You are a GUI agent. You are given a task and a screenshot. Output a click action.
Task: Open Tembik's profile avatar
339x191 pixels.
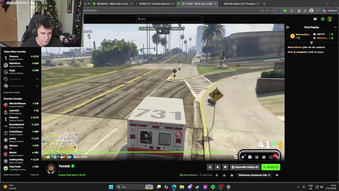tap(51, 169)
